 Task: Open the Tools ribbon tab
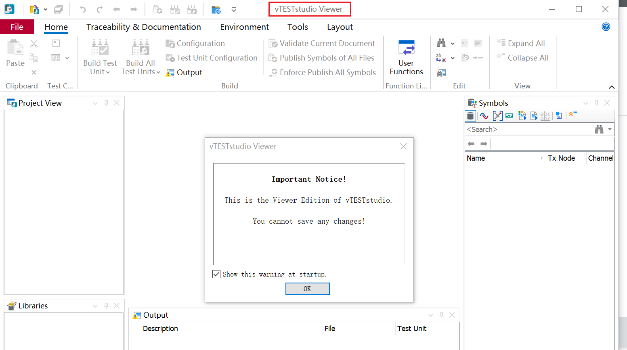[x=298, y=27]
